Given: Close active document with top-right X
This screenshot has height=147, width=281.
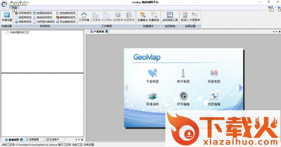Looking at the screenshot, I should click(x=280, y=32).
